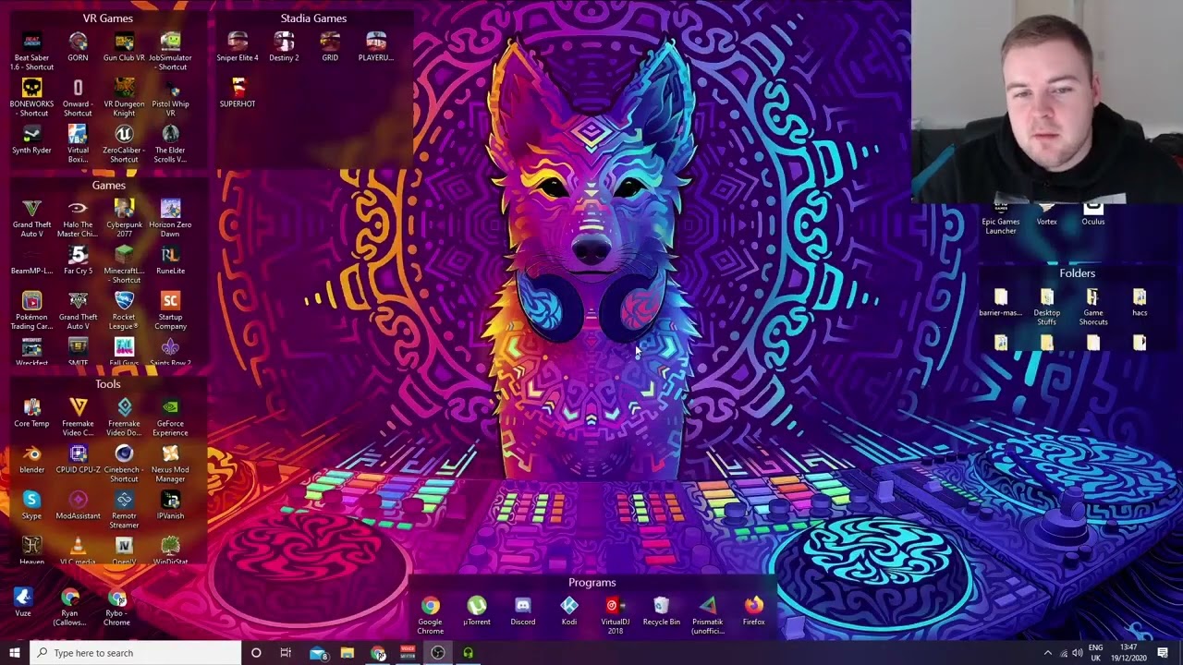
Task: Show hidden system tray icons
Action: point(1047,653)
